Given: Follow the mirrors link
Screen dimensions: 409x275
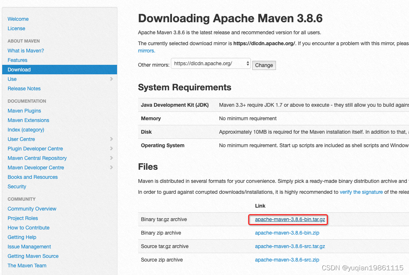Looking at the screenshot, I should point(147,51).
